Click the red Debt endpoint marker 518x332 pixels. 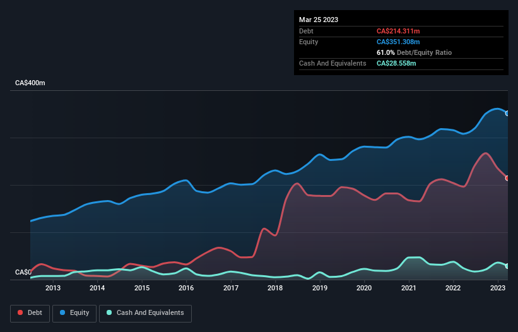tap(507, 179)
